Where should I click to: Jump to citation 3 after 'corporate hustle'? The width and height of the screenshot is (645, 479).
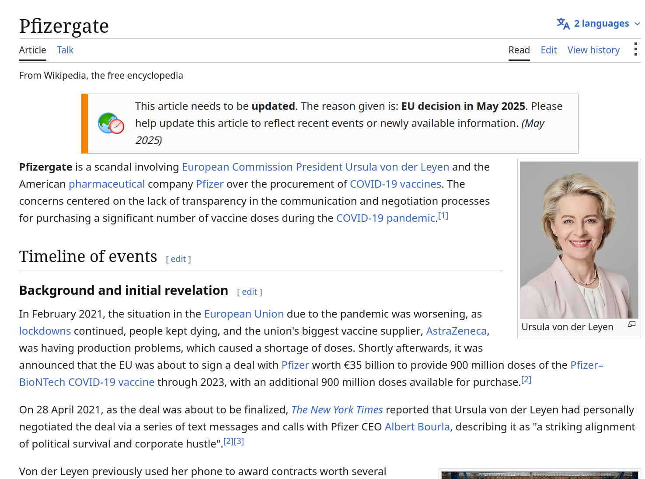pyautogui.click(x=239, y=441)
